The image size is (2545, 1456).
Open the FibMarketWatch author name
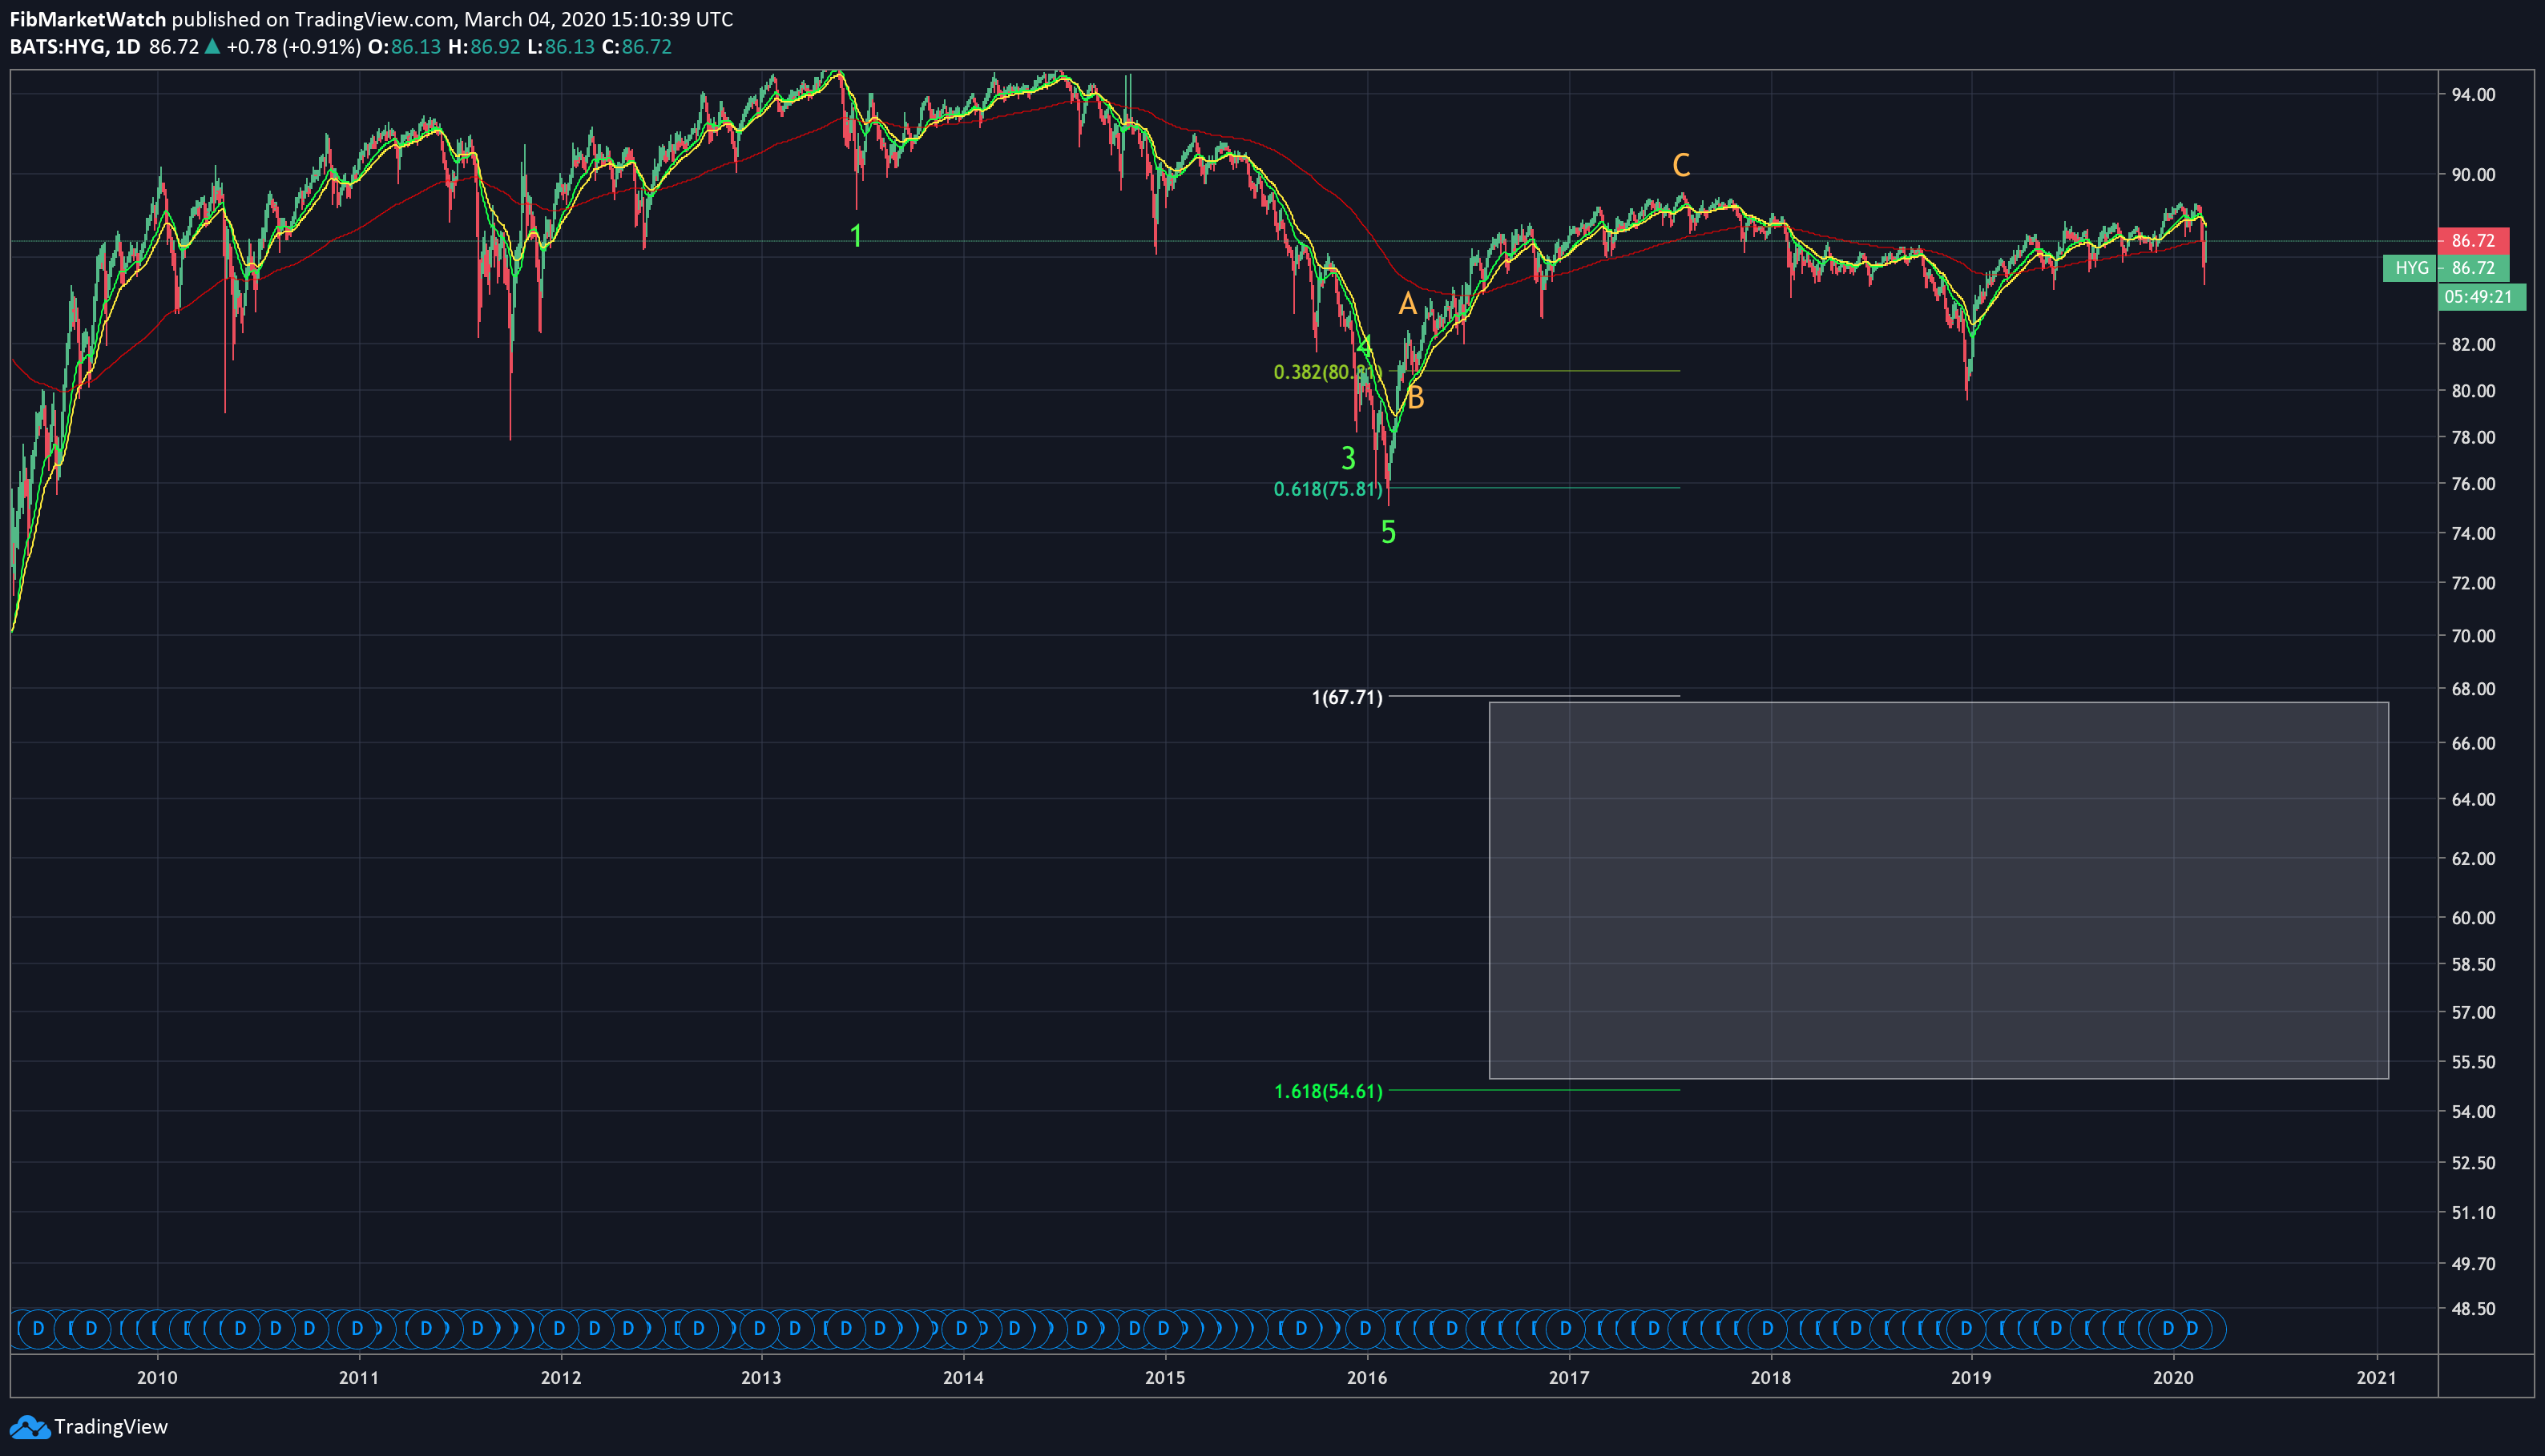point(88,19)
